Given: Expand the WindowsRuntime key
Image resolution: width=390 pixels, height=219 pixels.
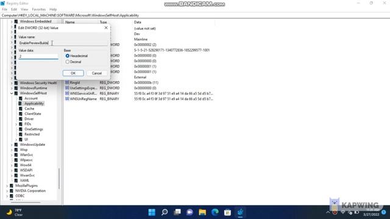Looking at the screenshot, I should 12,88.
